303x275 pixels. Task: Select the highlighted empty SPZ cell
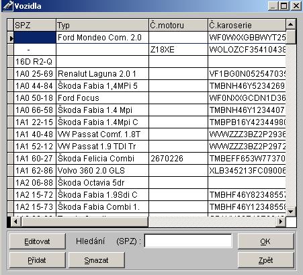tap(35, 38)
